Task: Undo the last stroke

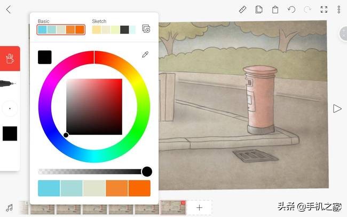Action: pyautogui.click(x=291, y=10)
